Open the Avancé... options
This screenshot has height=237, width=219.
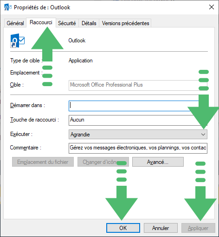(x=158, y=162)
